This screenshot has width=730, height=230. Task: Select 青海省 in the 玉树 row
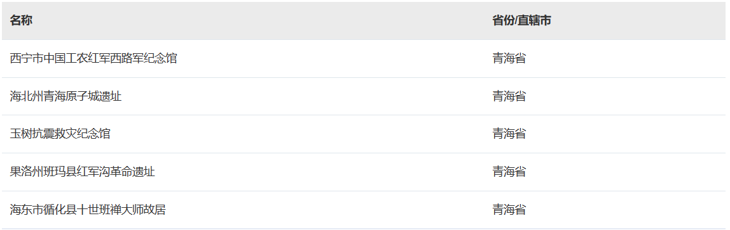509,134
